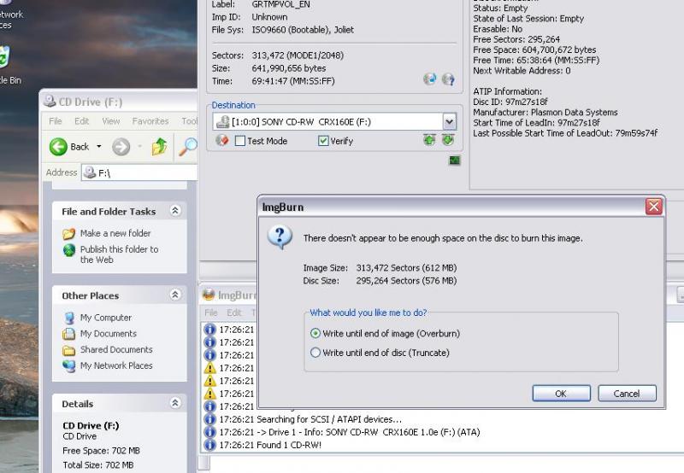Click the blue help icon beside the Time row
684x473 pixels.
pos(448,79)
